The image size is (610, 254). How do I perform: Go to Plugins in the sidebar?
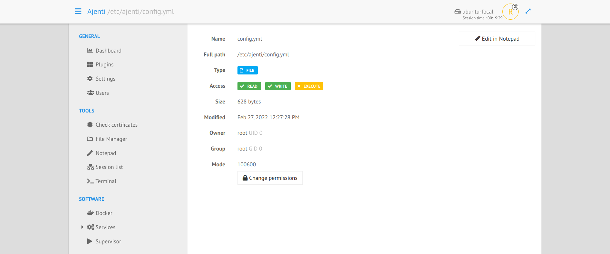click(x=104, y=64)
